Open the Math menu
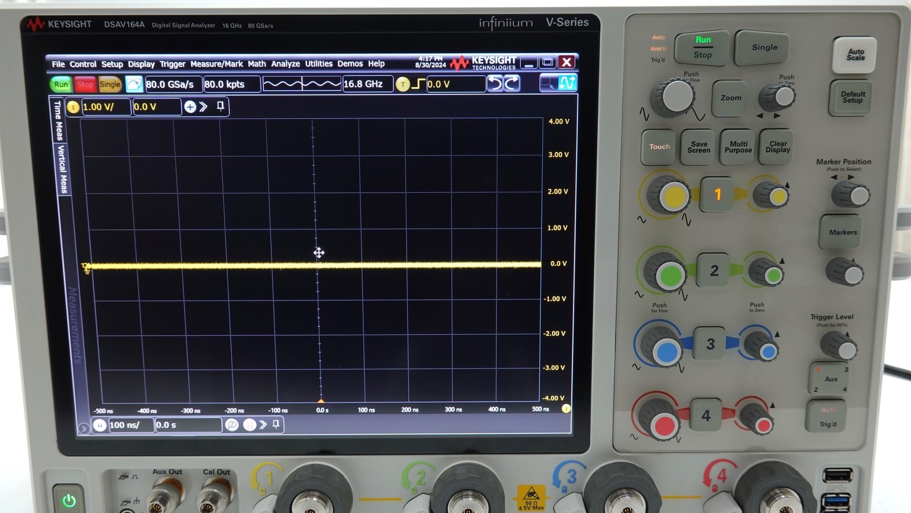The height and width of the screenshot is (513, 911). [x=257, y=64]
